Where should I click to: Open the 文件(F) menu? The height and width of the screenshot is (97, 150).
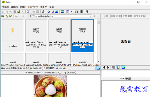[5, 7]
